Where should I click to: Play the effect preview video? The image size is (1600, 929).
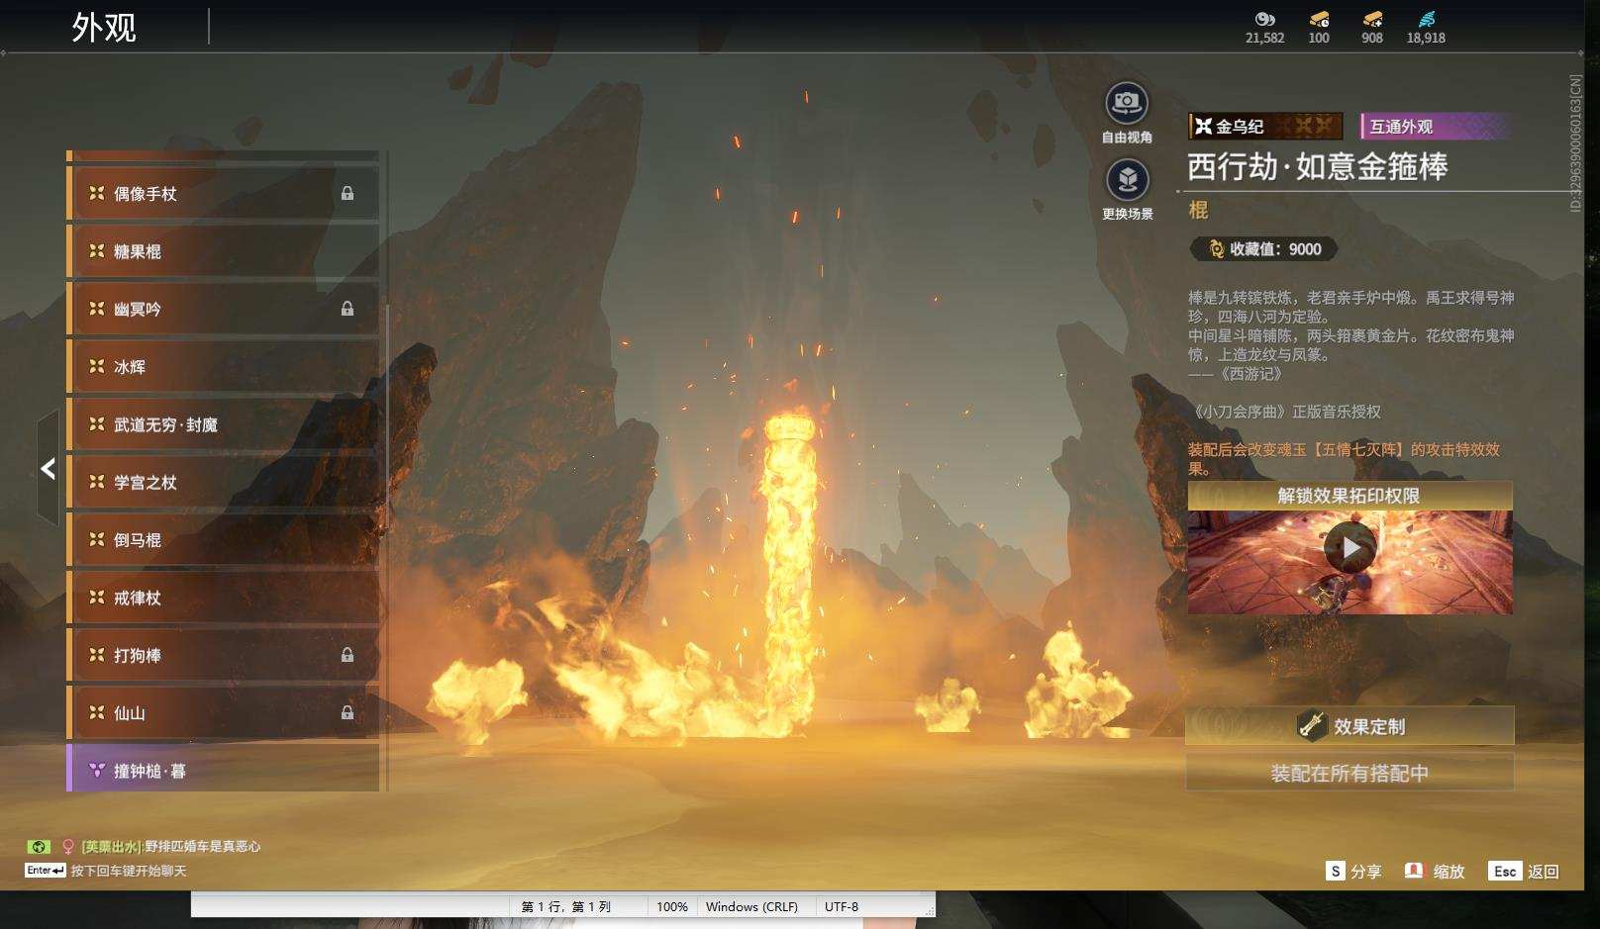pos(1350,547)
